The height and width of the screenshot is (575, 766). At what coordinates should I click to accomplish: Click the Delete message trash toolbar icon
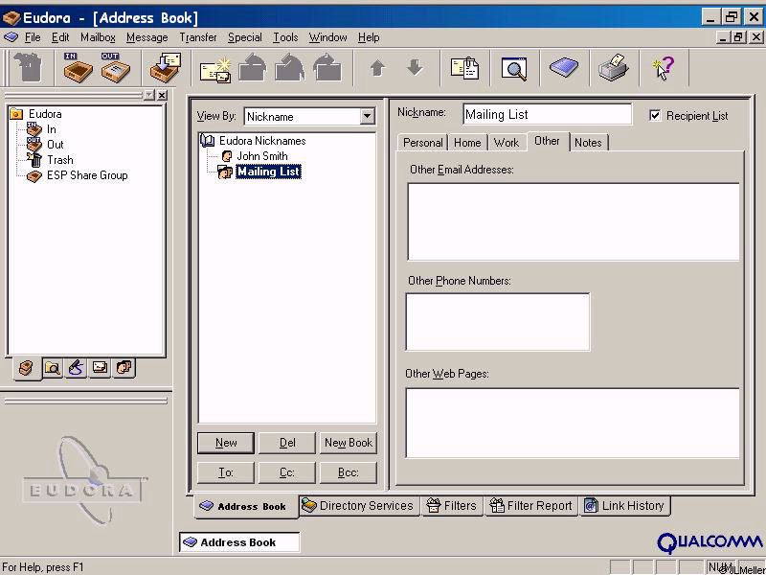[x=29, y=67]
